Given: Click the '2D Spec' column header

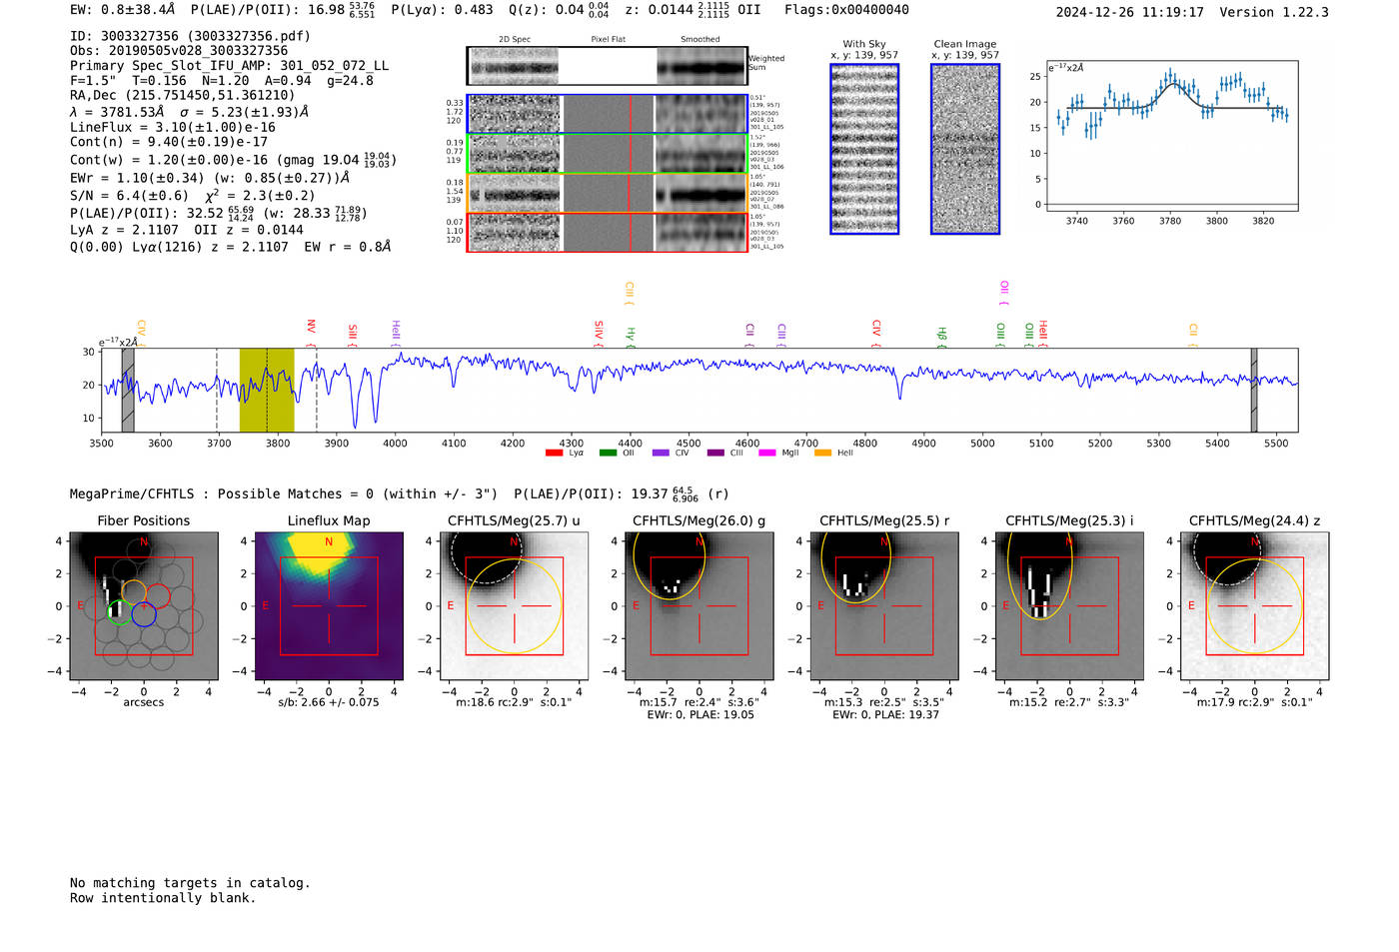Looking at the screenshot, I should click(x=515, y=40).
